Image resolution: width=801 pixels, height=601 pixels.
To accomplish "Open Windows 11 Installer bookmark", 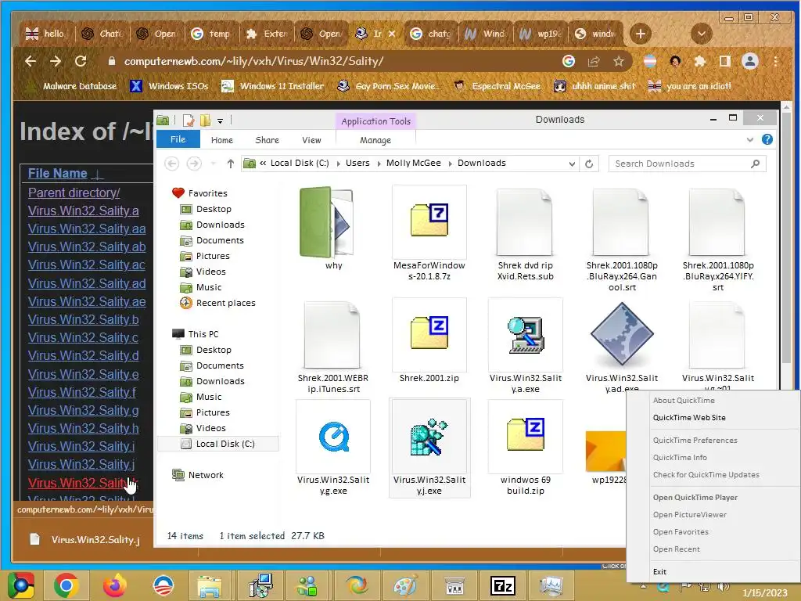I will click(x=272, y=86).
